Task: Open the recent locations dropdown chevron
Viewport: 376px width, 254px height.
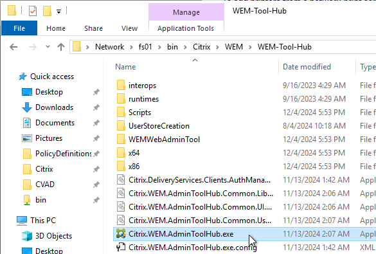Action: (x=48, y=46)
